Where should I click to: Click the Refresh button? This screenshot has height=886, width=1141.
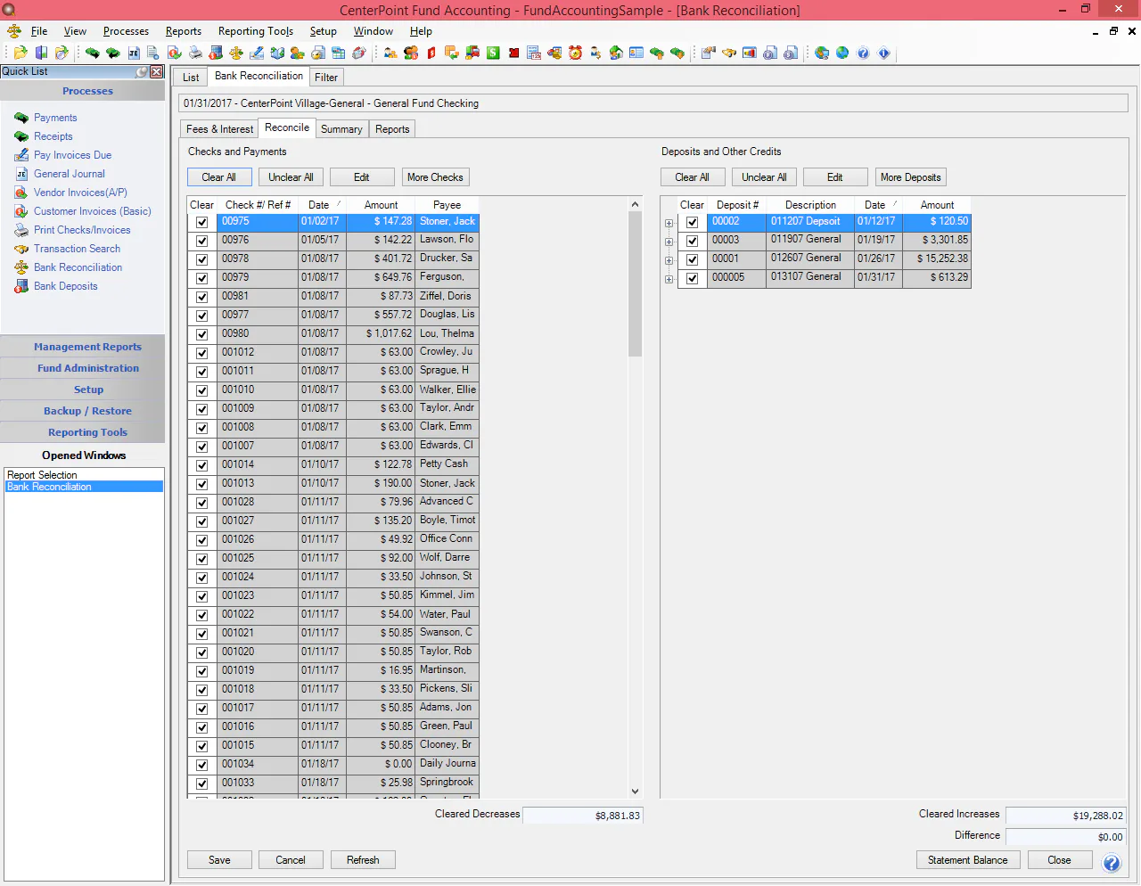pyautogui.click(x=363, y=860)
